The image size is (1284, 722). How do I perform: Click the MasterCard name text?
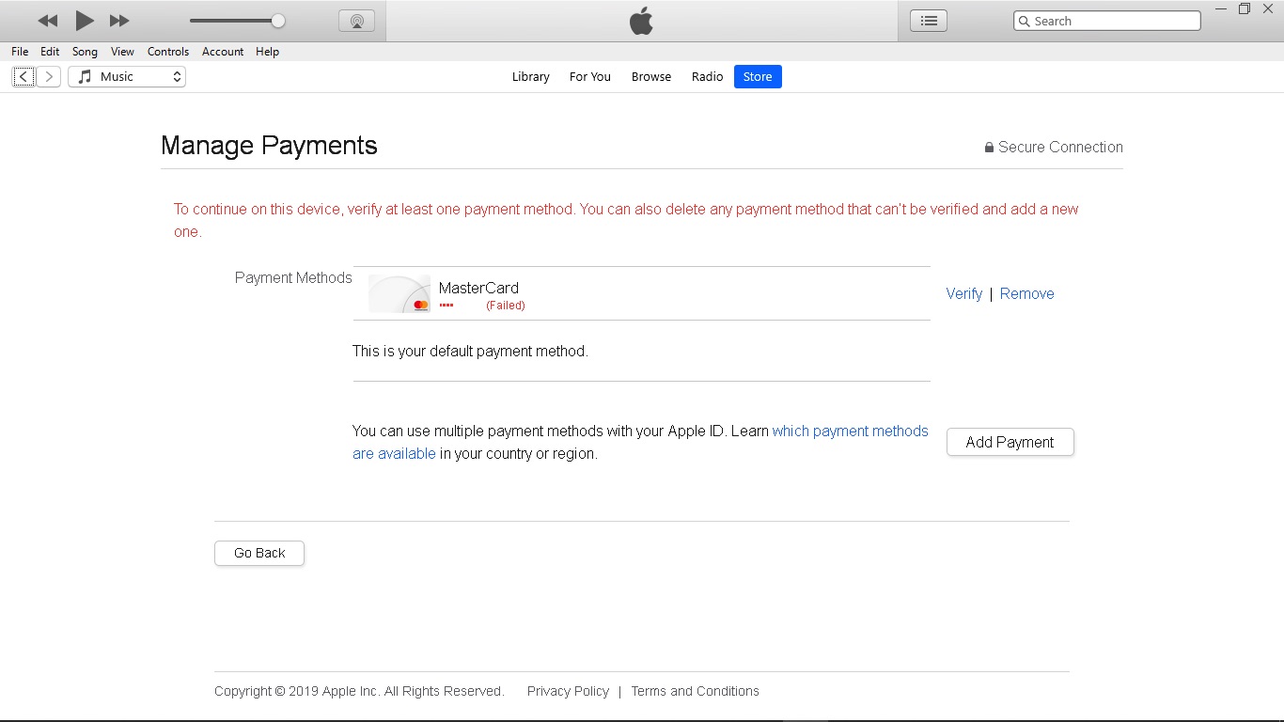(x=478, y=288)
